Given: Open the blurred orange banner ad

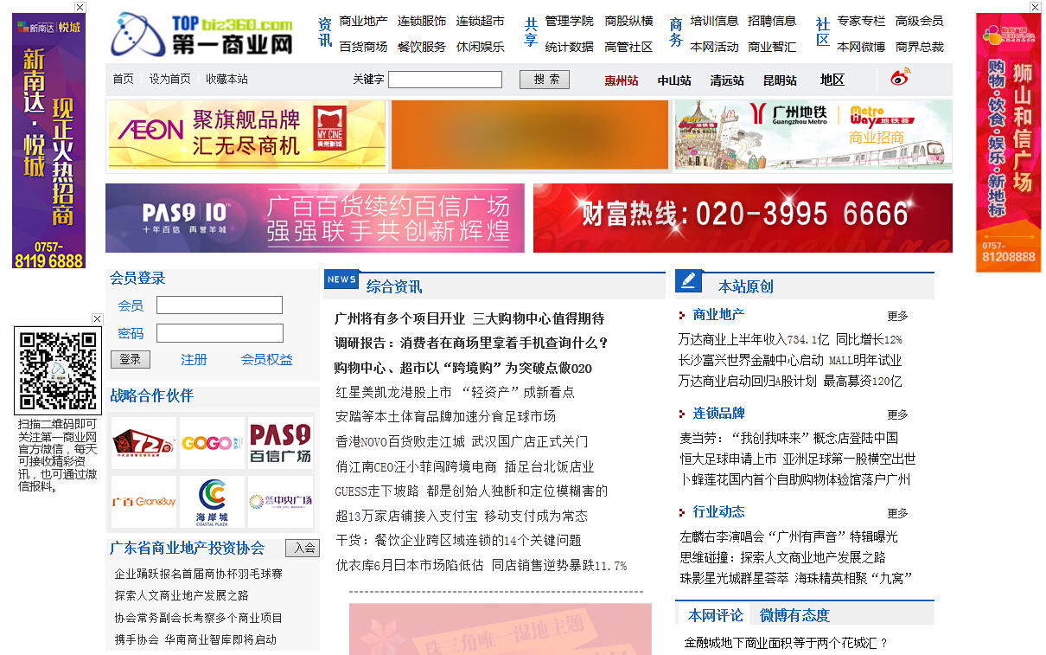Looking at the screenshot, I should pyautogui.click(x=530, y=135).
